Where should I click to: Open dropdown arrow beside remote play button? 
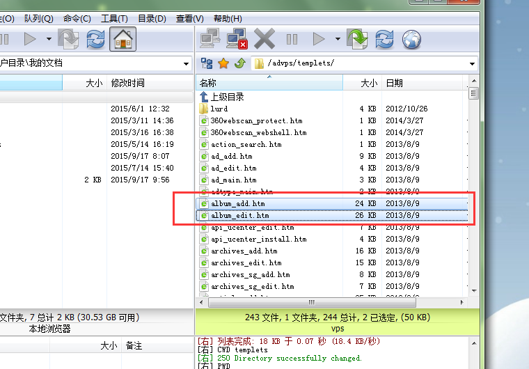[x=338, y=39]
